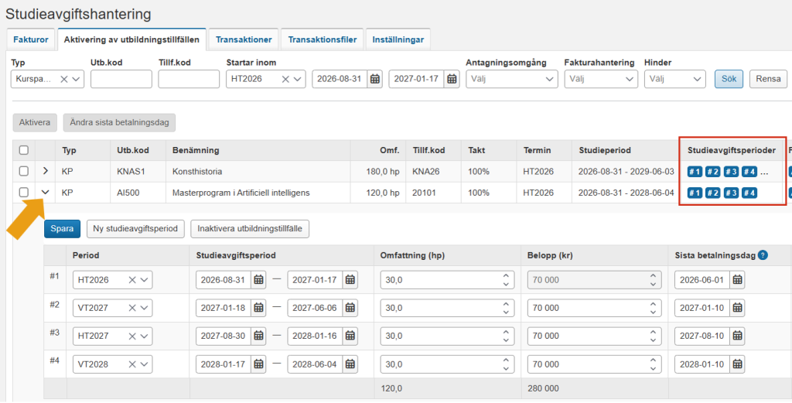The width and height of the screenshot is (792, 403).
Task: Open the Hinder dropdown
Action: click(x=674, y=79)
